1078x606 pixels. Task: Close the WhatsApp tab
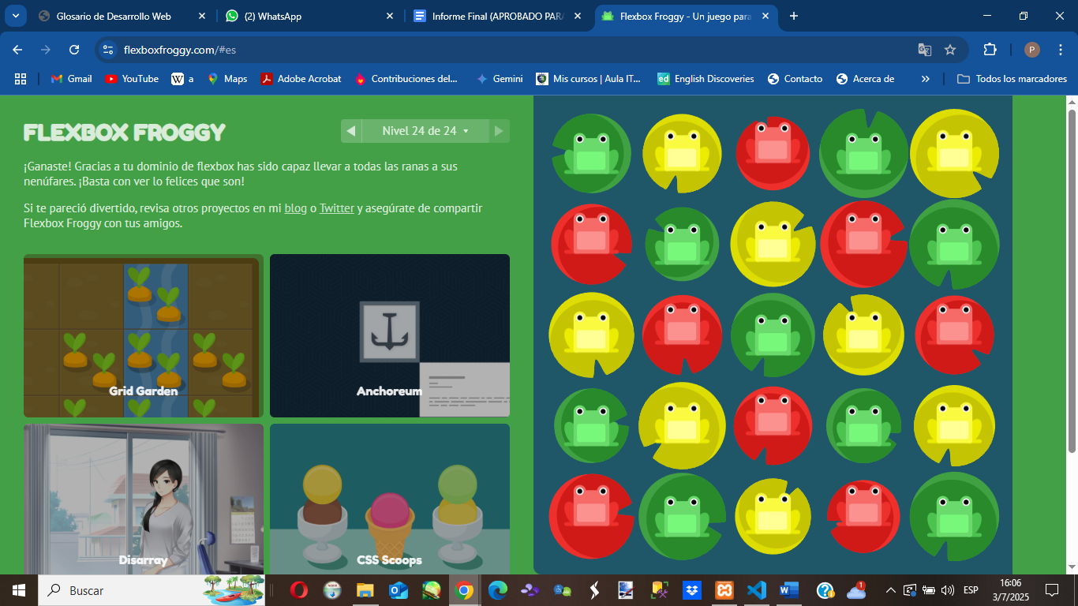[x=391, y=16]
